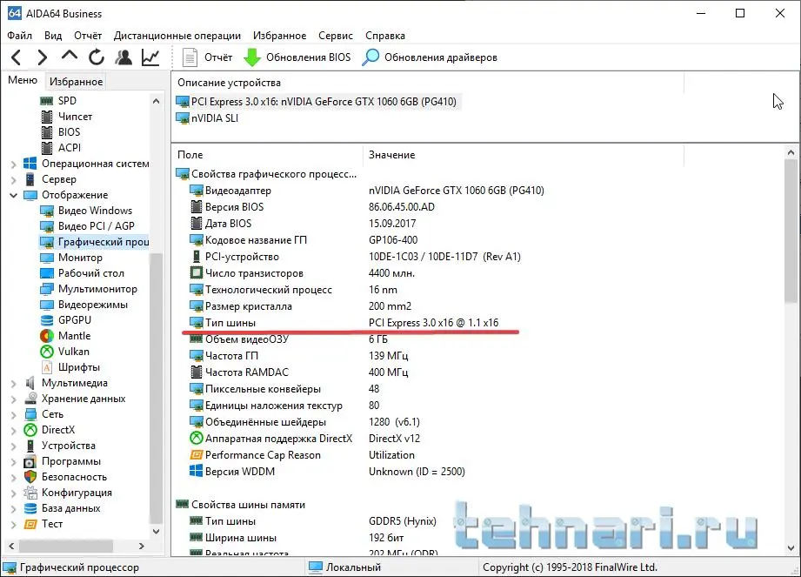This screenshot has width=801, height=577.
Task: Click Обновления BIOS green arrow button
Action: point(297,57)
